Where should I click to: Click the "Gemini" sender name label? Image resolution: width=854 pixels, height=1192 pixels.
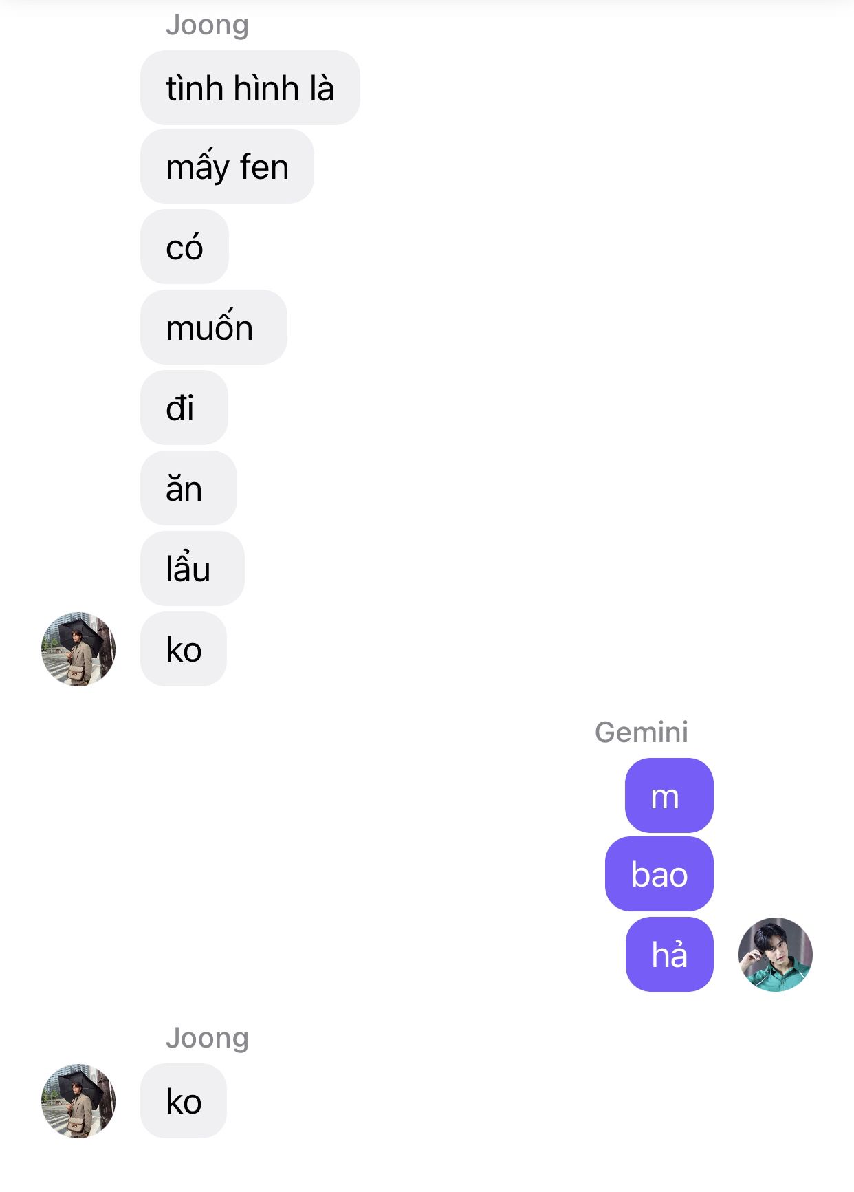pyautogui.click(x=641, y=732)
